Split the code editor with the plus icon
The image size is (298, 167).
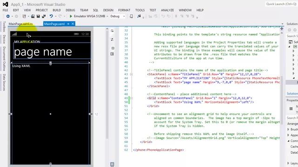tap(282, 29)
